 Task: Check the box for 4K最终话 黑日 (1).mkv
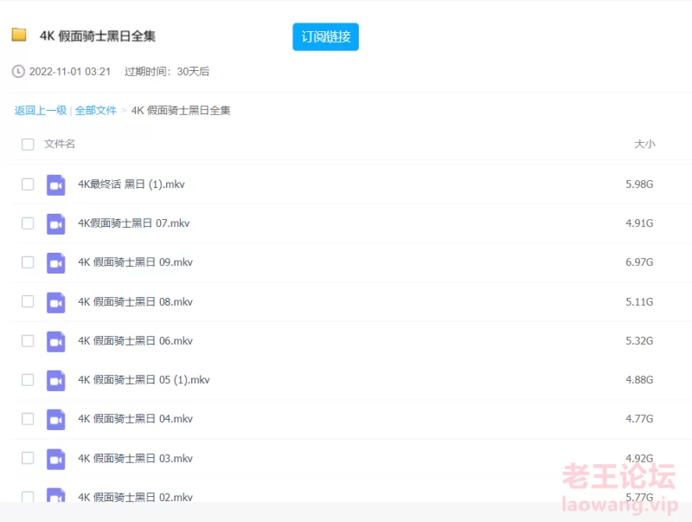pos(28,184)
